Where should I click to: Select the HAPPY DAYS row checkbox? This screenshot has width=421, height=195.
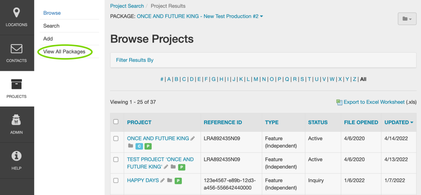[116, 181]
